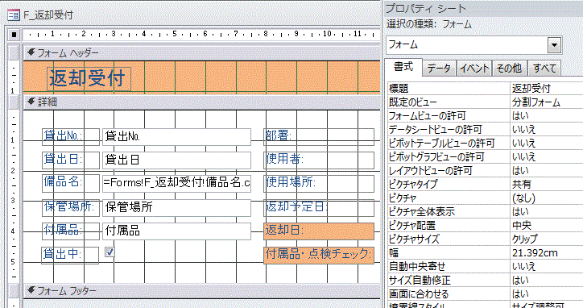Screen dimensions: 583x308
Task: Switch to the 書式 tab
Action: click(x=403, y=67)
